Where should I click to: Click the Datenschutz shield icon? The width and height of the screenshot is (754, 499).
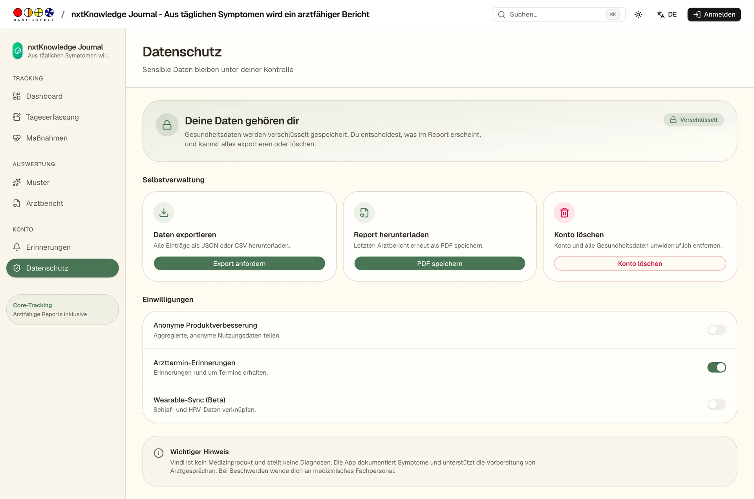pyautogui.click(x=16, y=268)
